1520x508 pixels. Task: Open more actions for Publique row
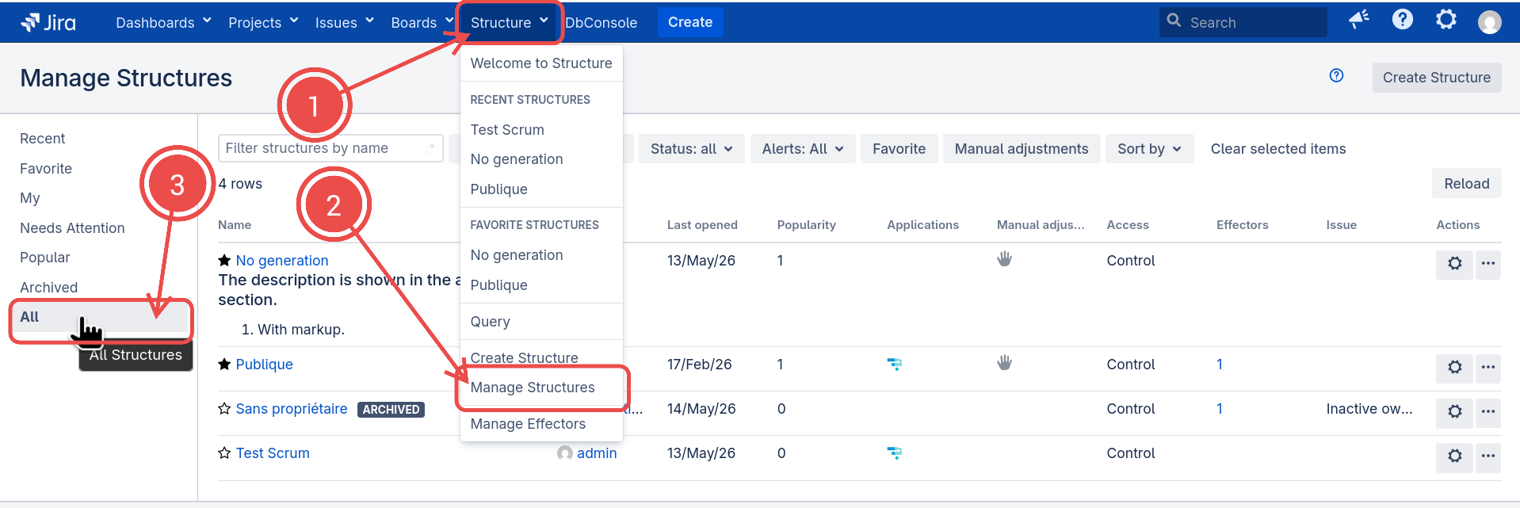click(1488, 368)
